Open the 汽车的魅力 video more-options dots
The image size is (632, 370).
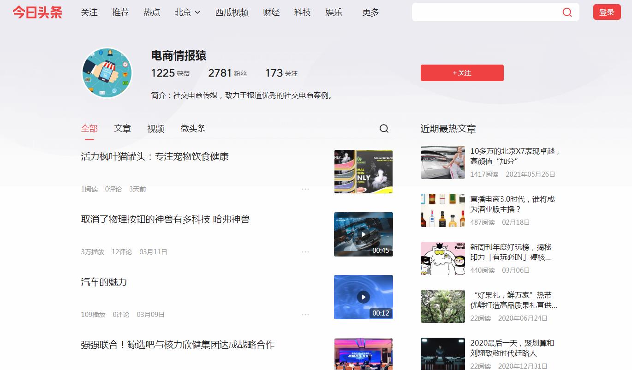tap(305, 315)
